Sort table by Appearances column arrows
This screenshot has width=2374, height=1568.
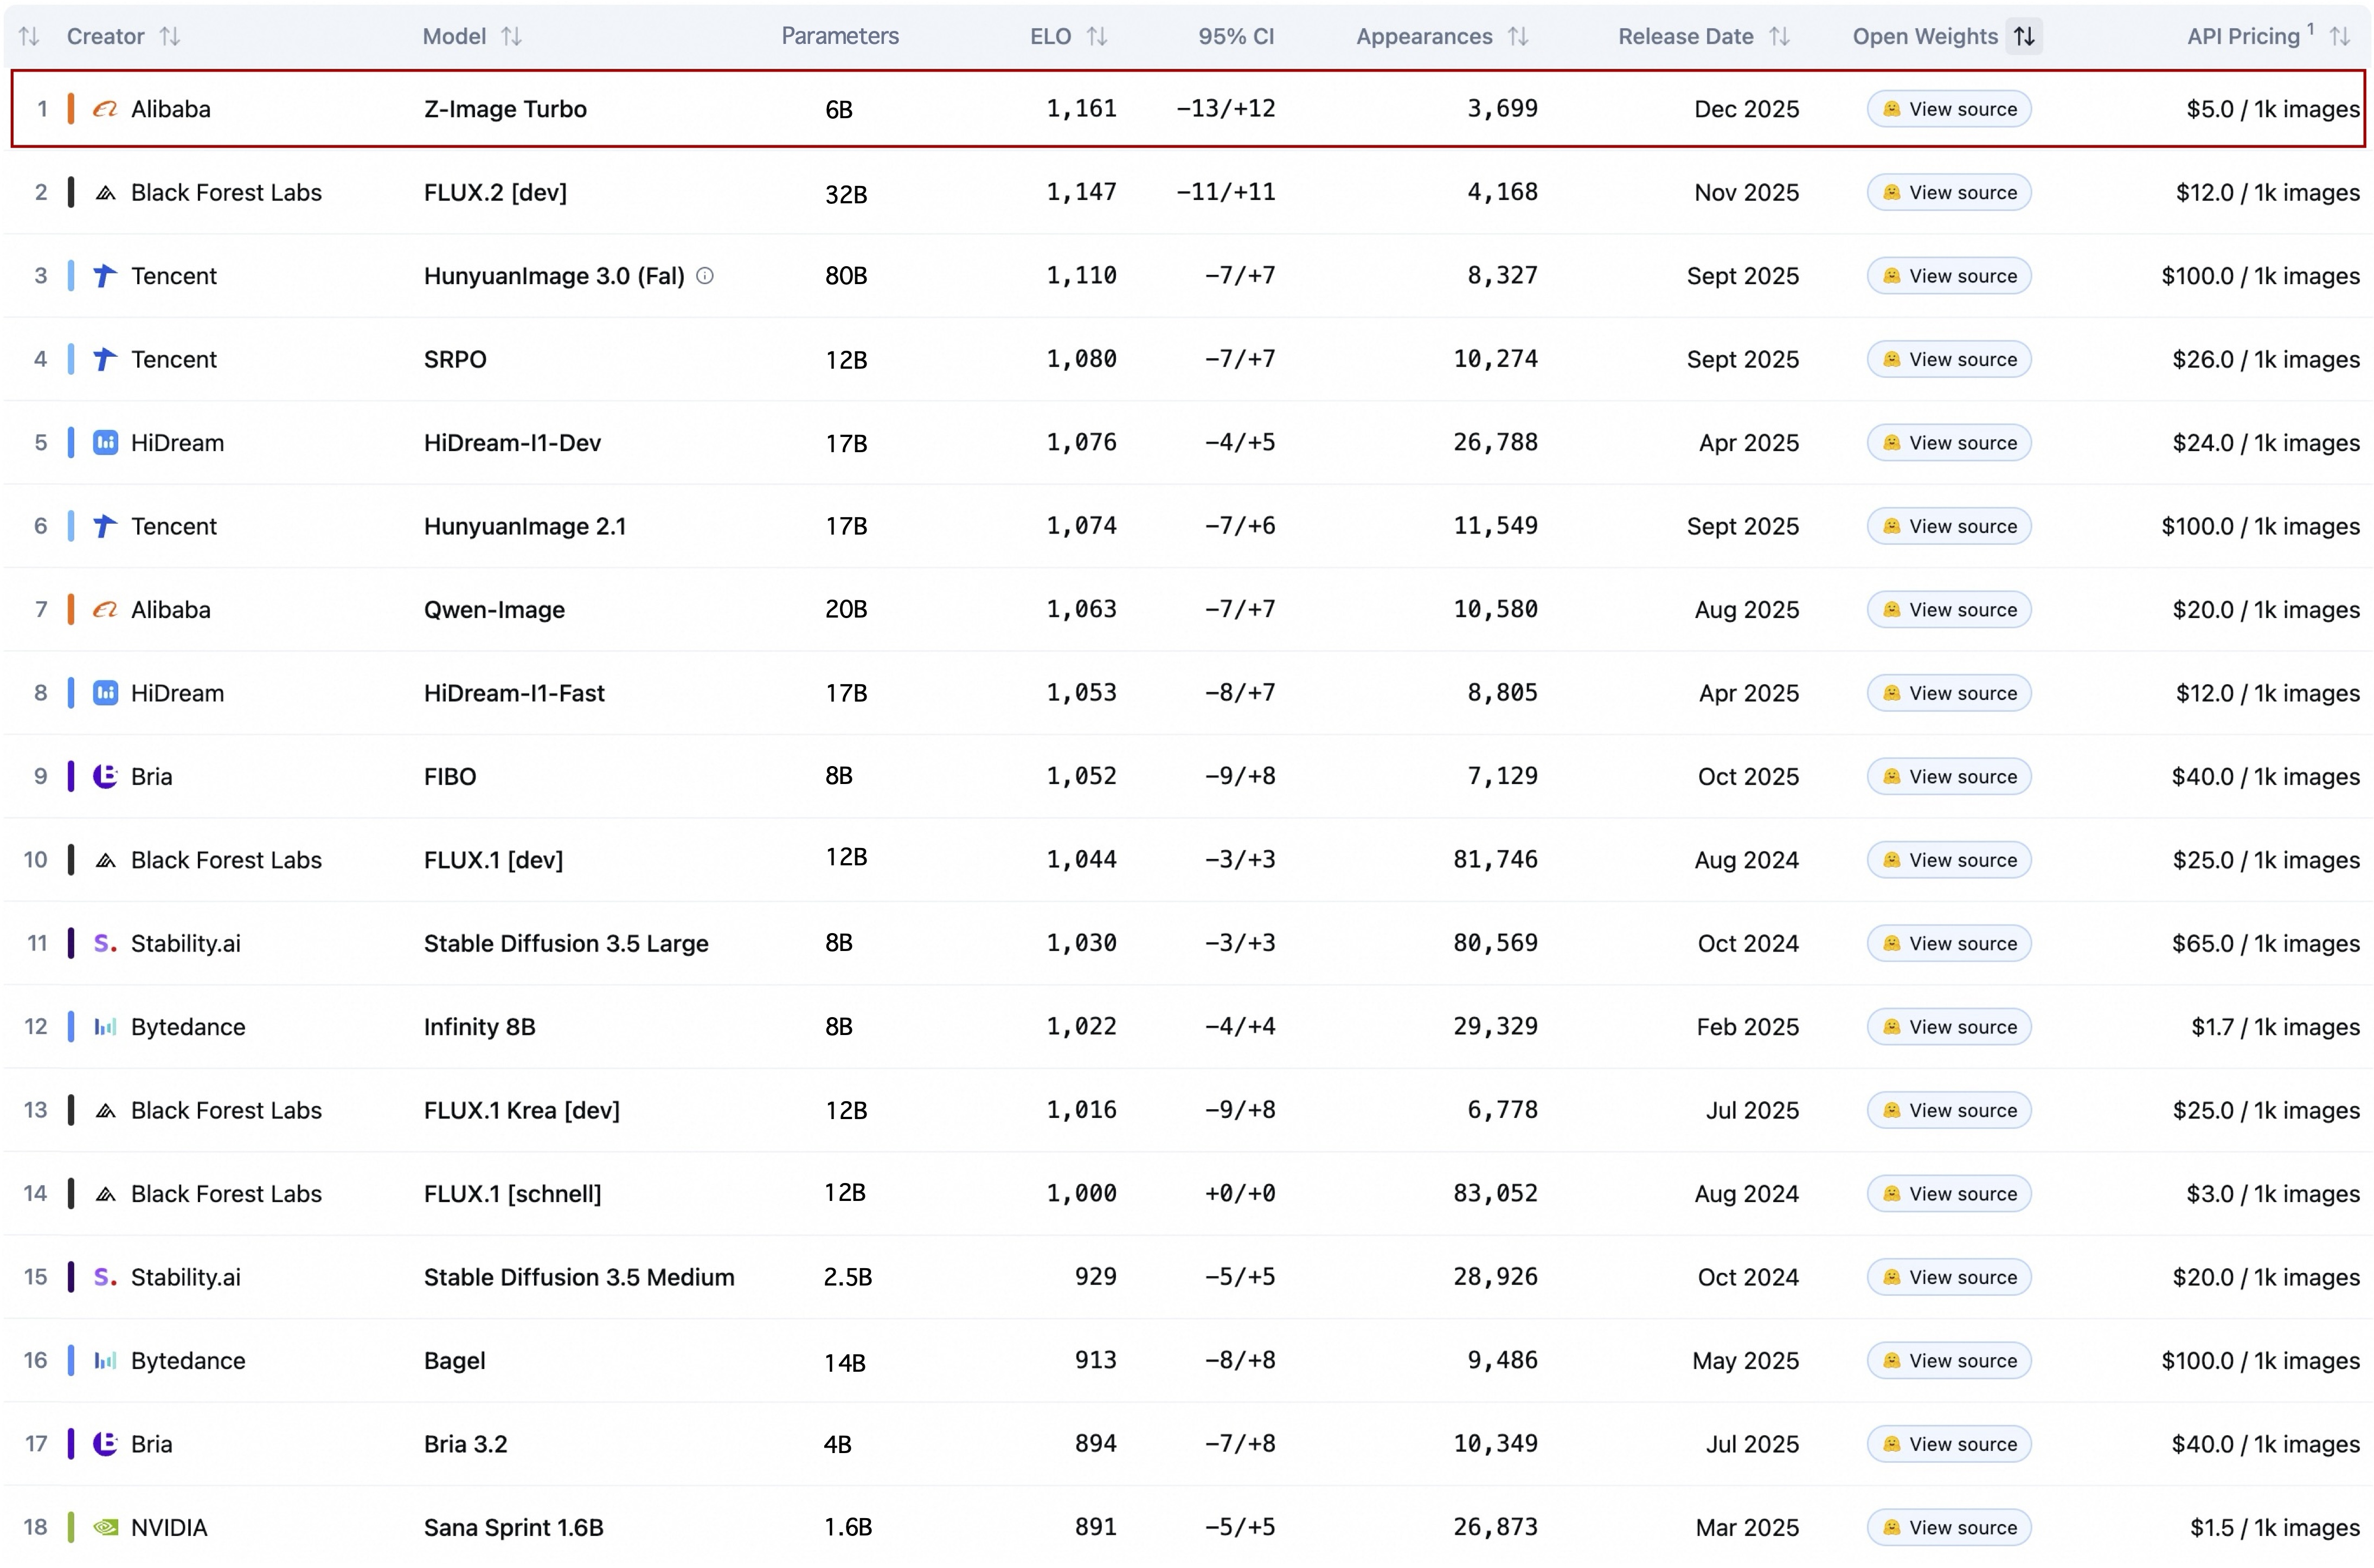(x=1518, y=37)
